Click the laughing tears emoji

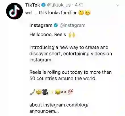point(58,92)
